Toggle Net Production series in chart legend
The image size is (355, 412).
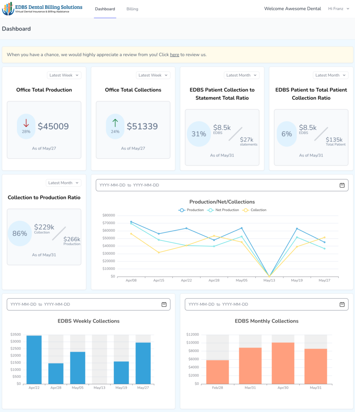click(223, 210)
